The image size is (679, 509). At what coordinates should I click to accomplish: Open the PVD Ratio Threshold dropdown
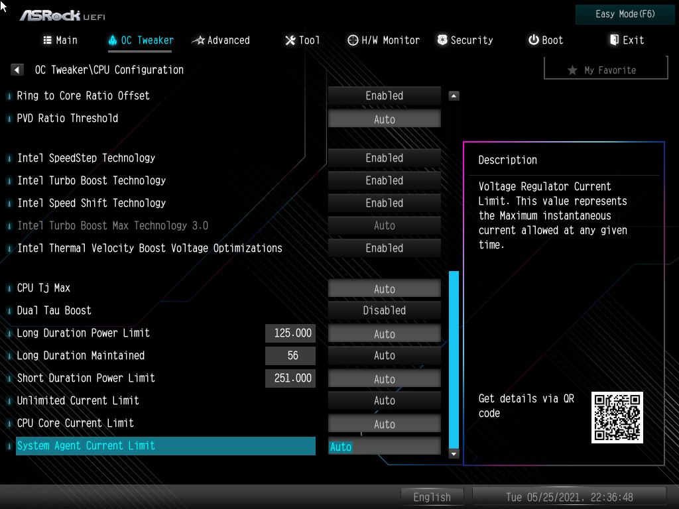(x=384, y=118)
